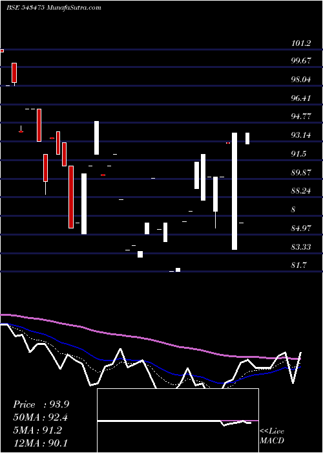Click the white line inside the MACD inset panel
323x453 pixels.
click(174, 422)
